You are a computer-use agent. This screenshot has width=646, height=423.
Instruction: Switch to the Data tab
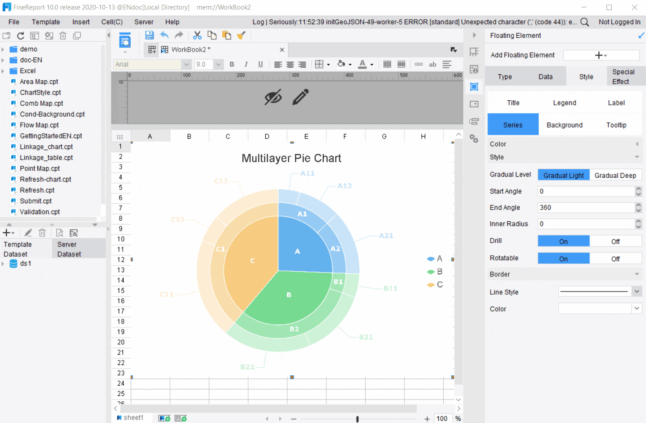pyautogui.click(x=545, y=77)
